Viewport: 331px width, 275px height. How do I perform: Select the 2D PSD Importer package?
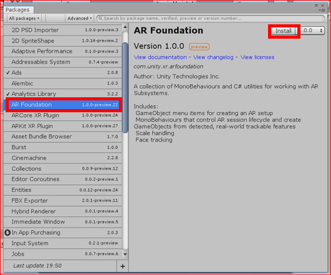point(63,30)
